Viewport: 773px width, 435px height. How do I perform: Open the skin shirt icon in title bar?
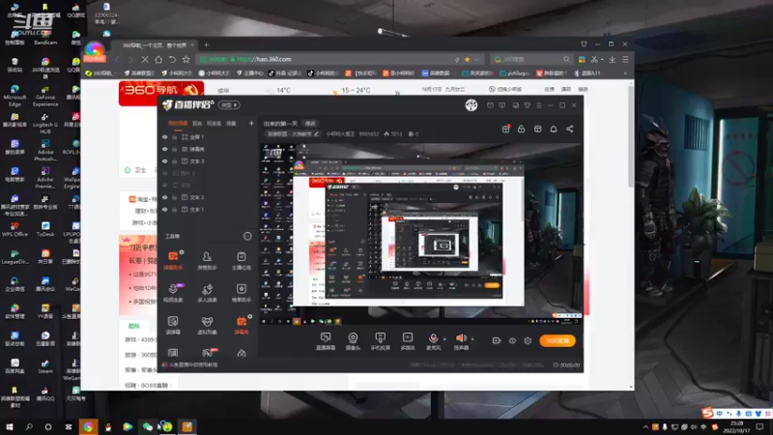click(x=528, y=105)
